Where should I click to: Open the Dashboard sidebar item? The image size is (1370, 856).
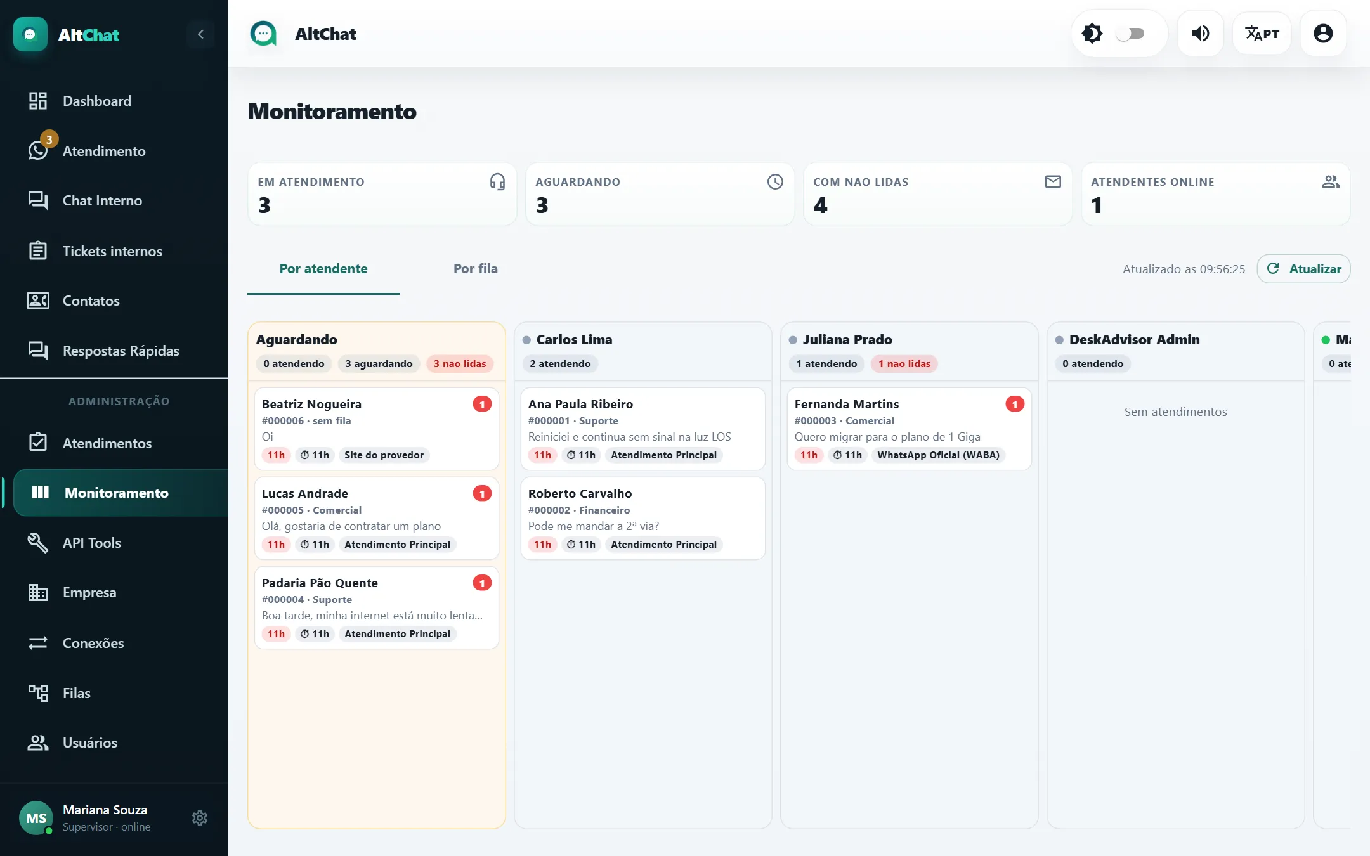114,101
